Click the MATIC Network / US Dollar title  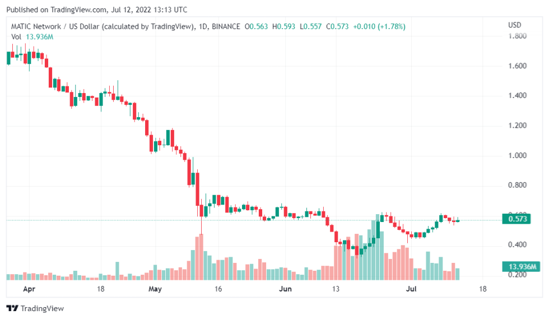[103, 27]
